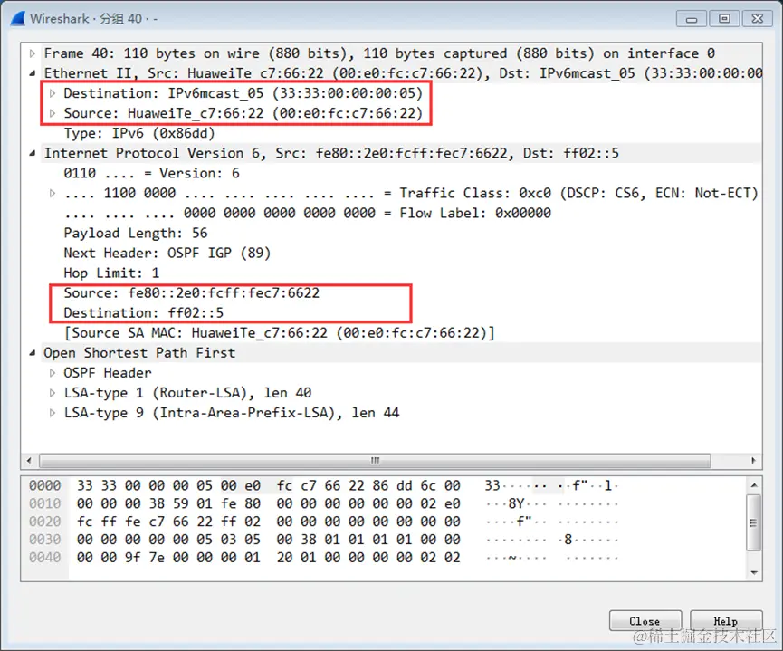Click horizontal scrollbar right arrow
This screenshot has width=783, height=651.
click(x=753, y=460)
